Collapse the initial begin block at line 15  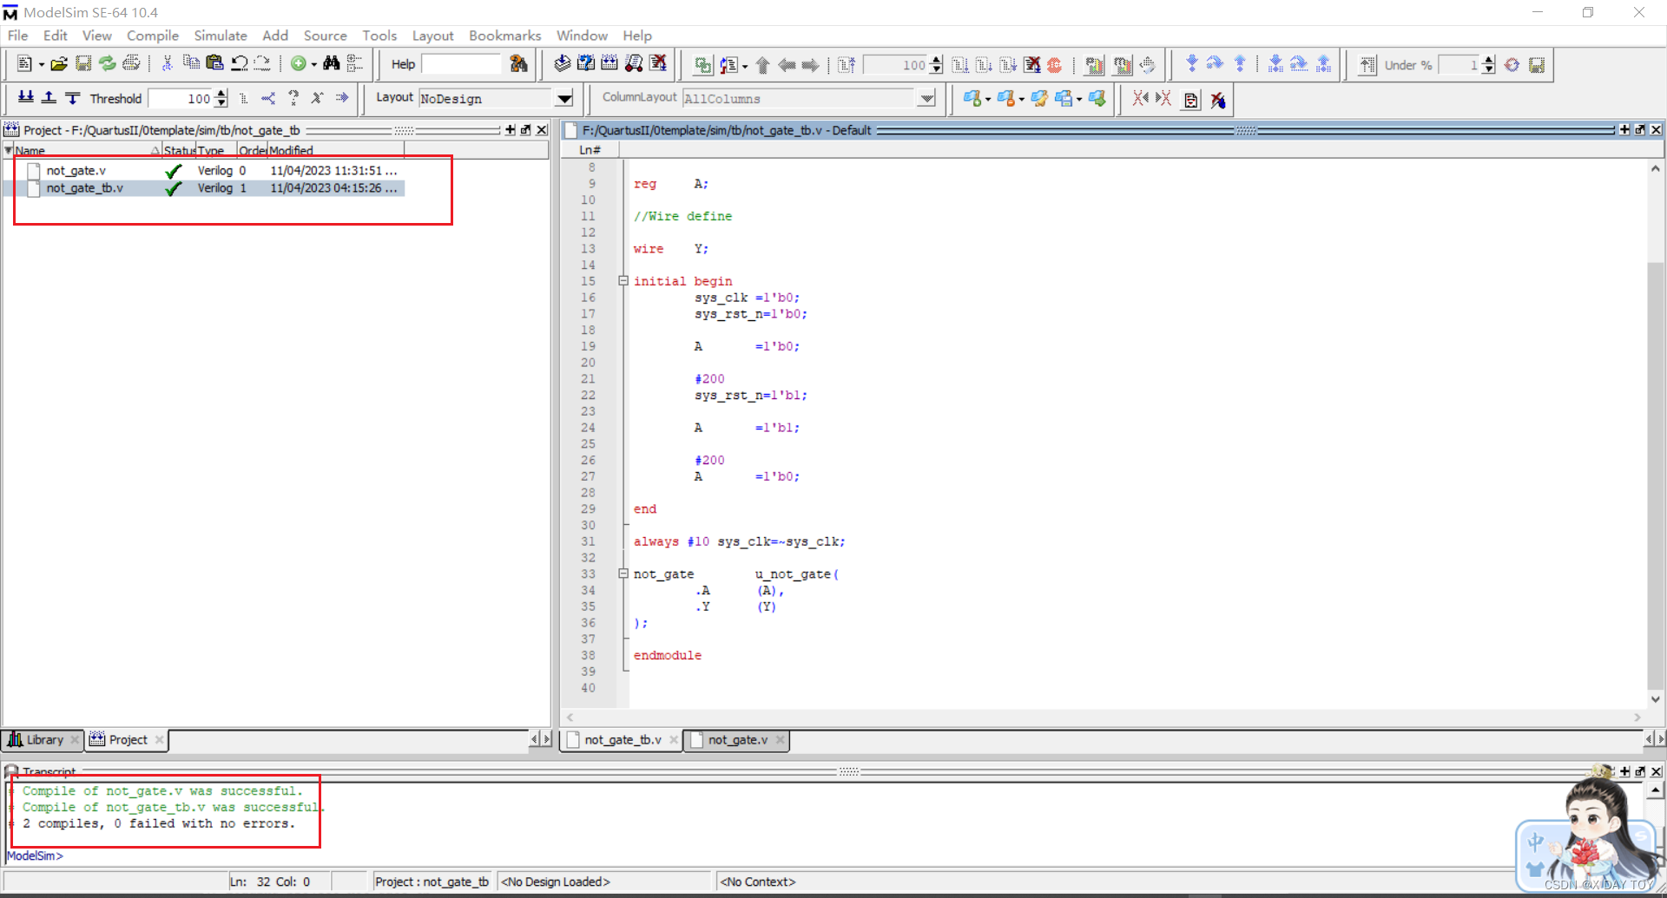[623, 280]
